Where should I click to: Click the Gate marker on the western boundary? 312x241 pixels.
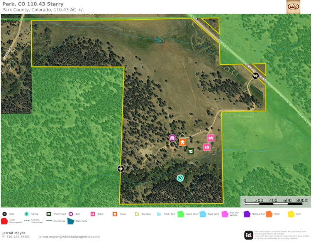[x=120, y=169]
